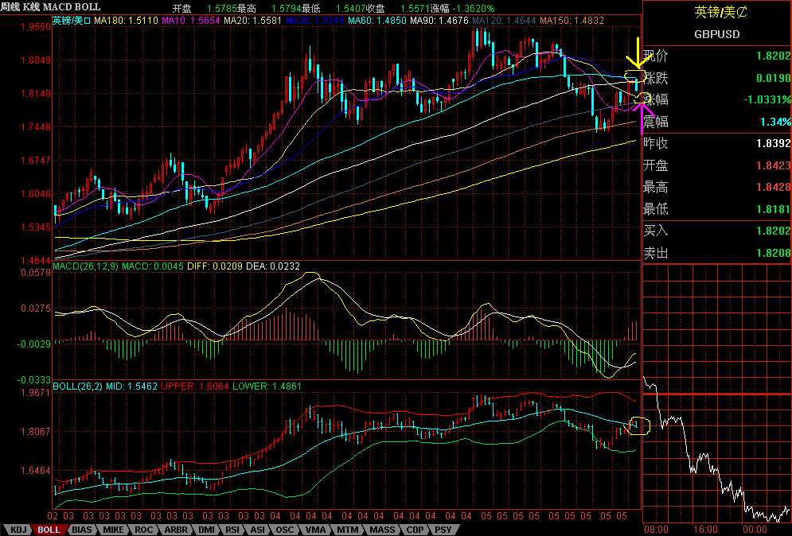Click the 08:00 time label on intraday chart
Image resolution: width=792 pixels, height=536 pixels.
coord(656,530)
